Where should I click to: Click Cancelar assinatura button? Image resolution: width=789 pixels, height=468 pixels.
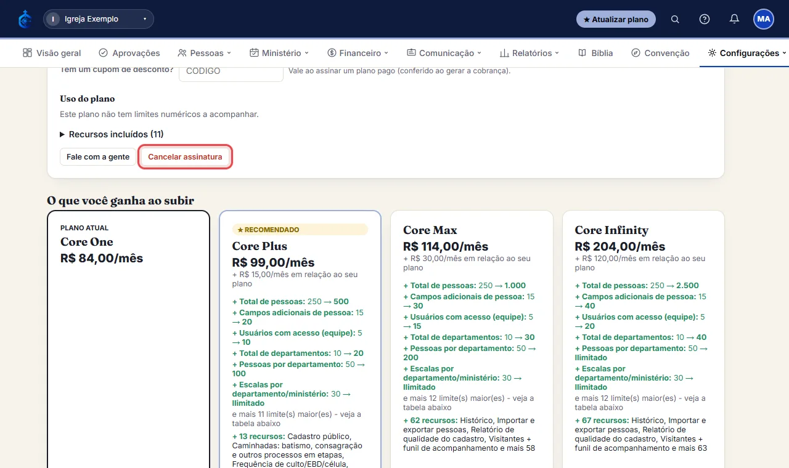(185, 157)
